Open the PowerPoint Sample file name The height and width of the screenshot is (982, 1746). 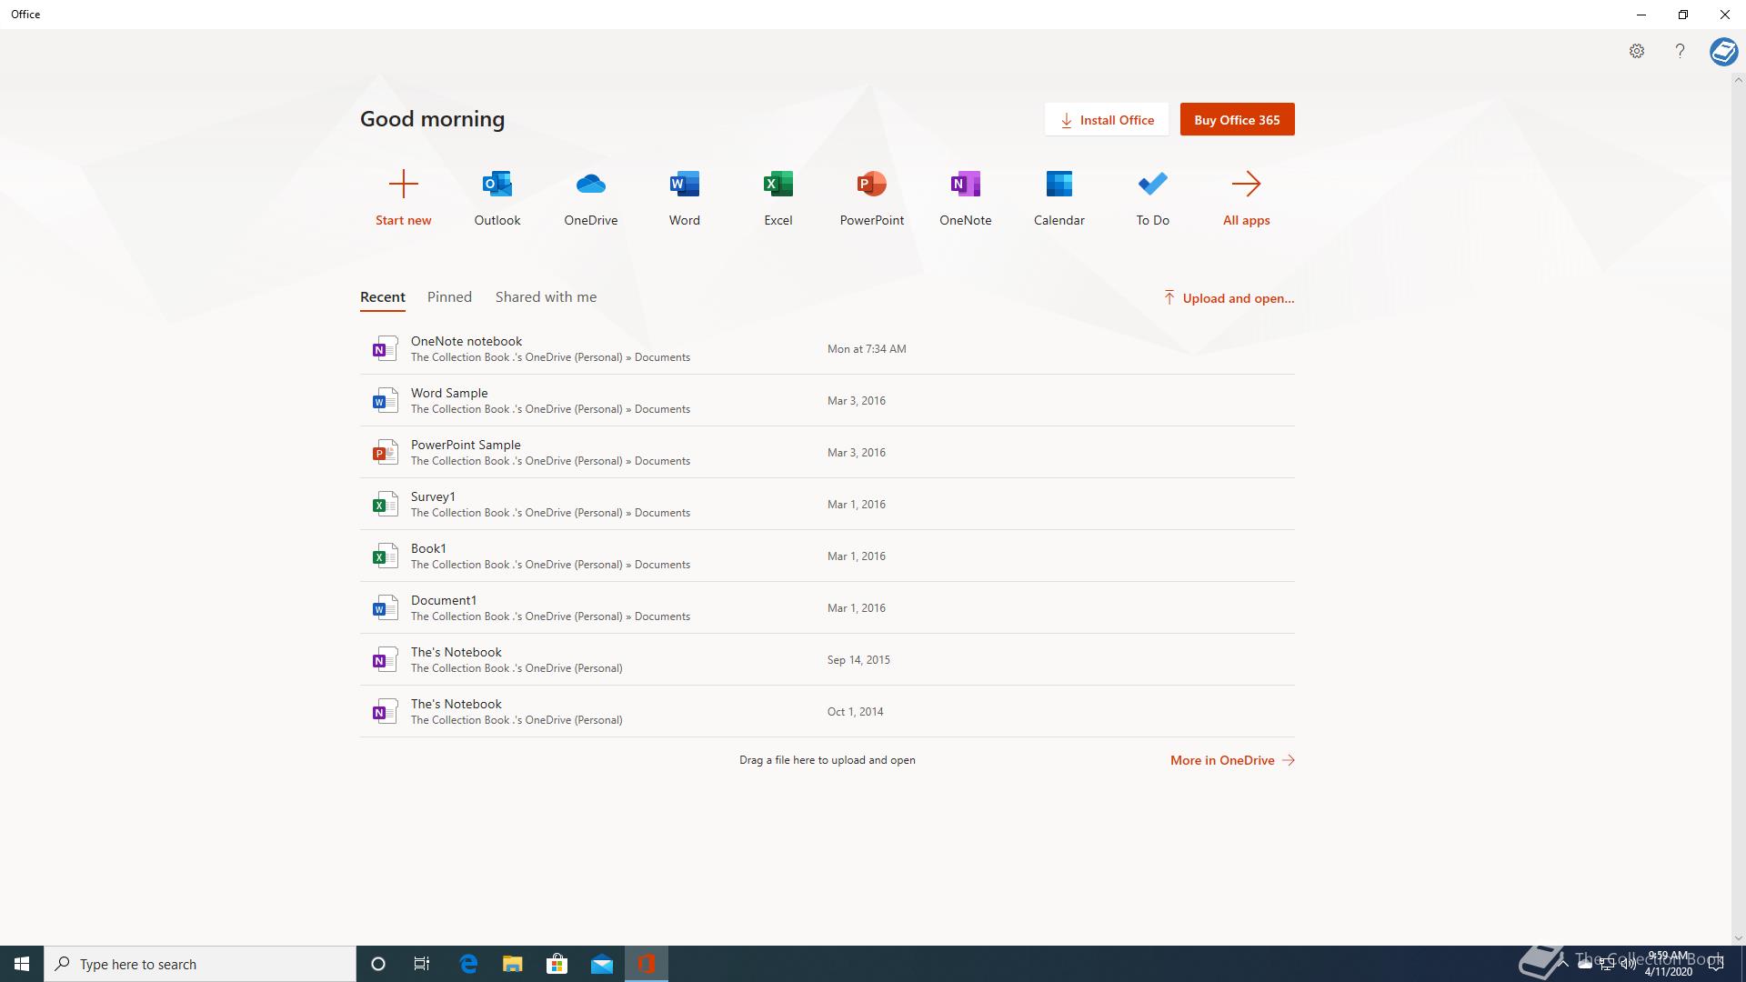466,446
